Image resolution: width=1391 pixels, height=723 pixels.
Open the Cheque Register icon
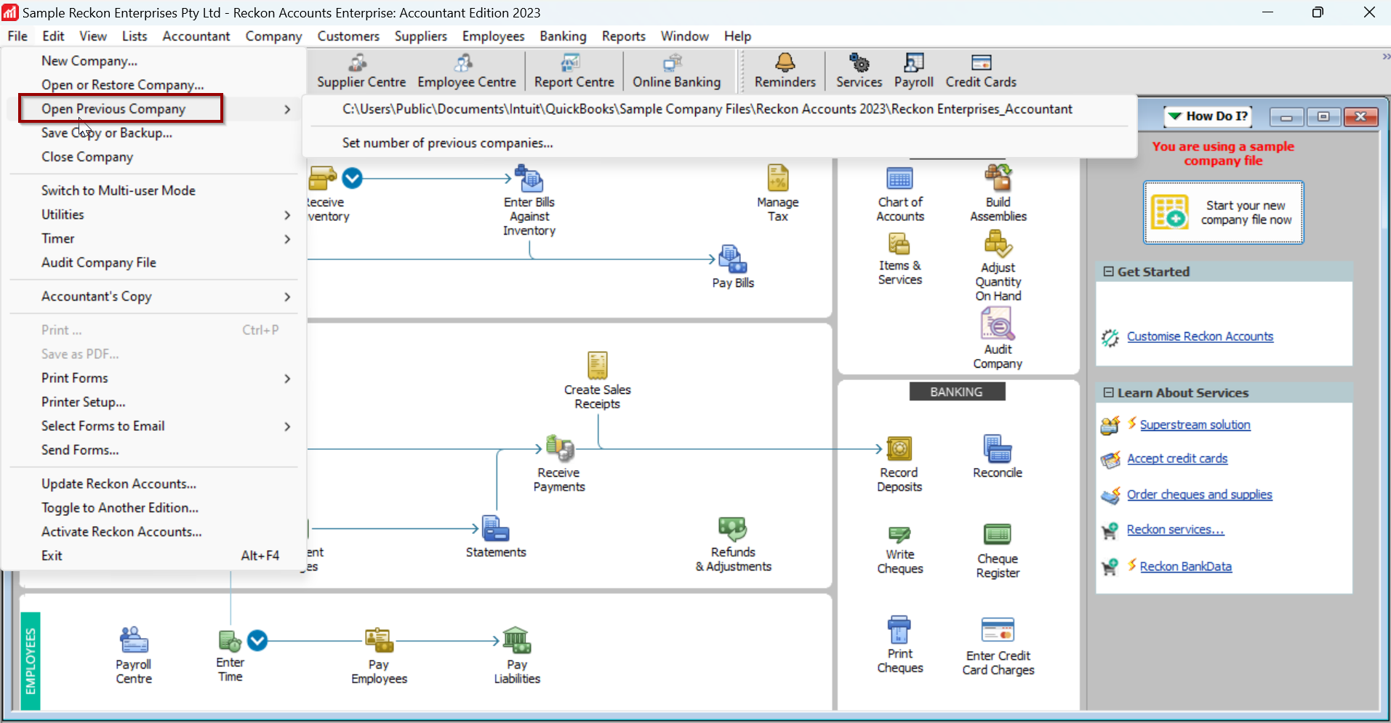(998, 534)
